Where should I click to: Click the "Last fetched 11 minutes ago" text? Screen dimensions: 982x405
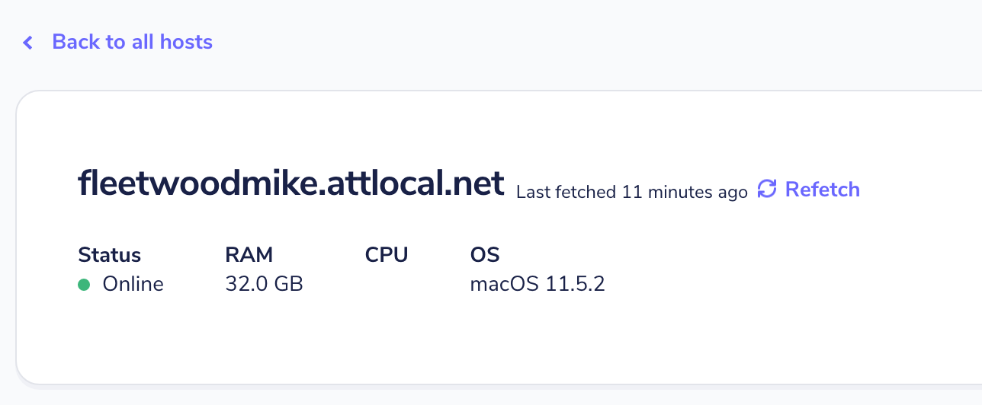click(x=632, y=192)
